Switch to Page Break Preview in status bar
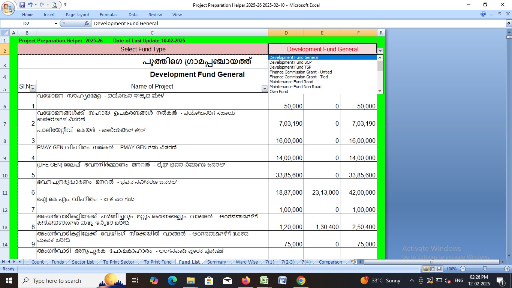This screenshot has width=512, height=288. click(440, 269)
